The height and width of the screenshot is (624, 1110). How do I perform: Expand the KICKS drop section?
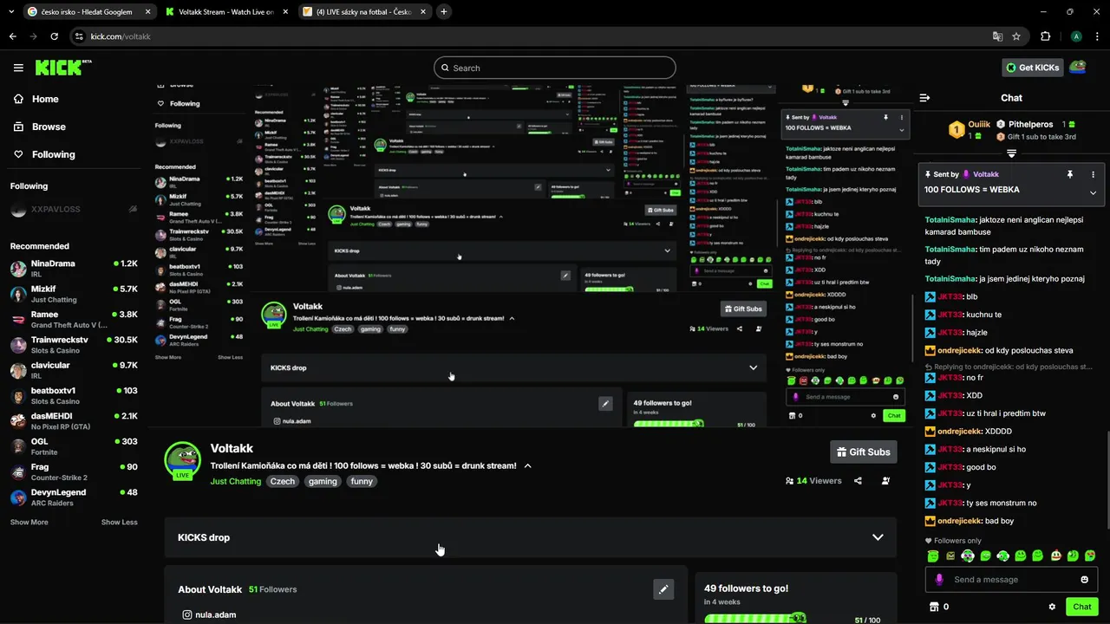[x=530, y=537]
